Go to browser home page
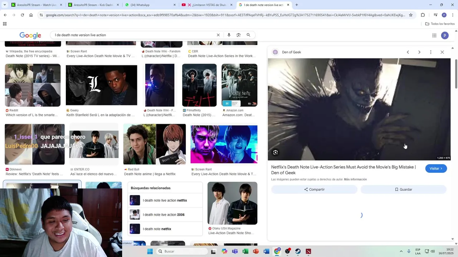 [x=31, y=15]
